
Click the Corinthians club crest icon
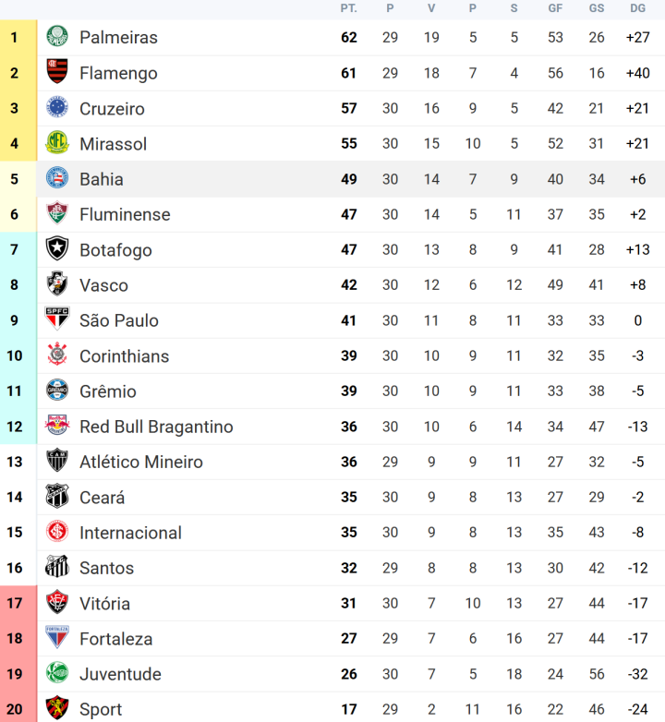[57, 355]
